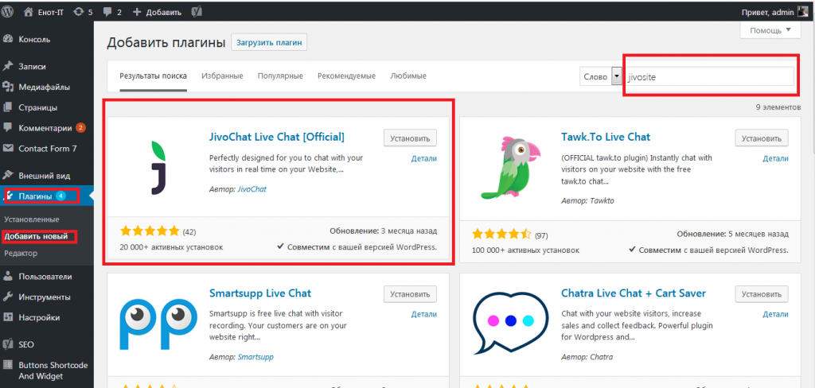
Task: Open Комментарии in the sidebar
Action: [x=45, y=128]
